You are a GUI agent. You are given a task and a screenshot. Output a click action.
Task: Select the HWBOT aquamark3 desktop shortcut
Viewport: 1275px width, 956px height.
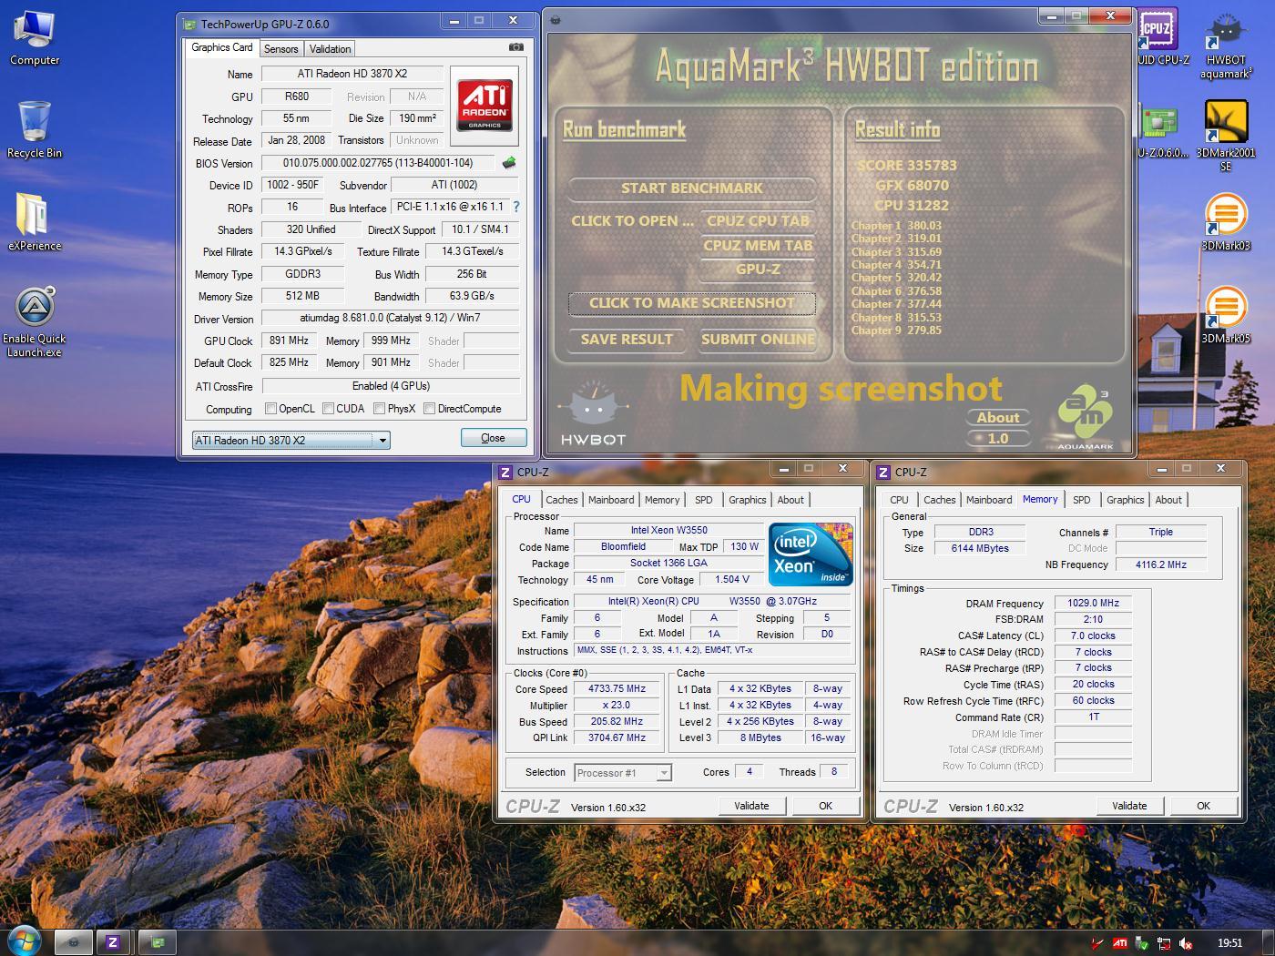[x=1225, y=46]
